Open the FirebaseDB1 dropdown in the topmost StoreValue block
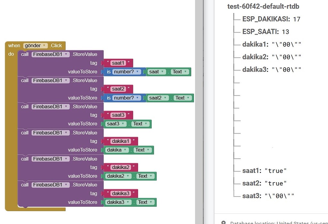The height and width of the screenshot is (224, 328). (66, 55)
